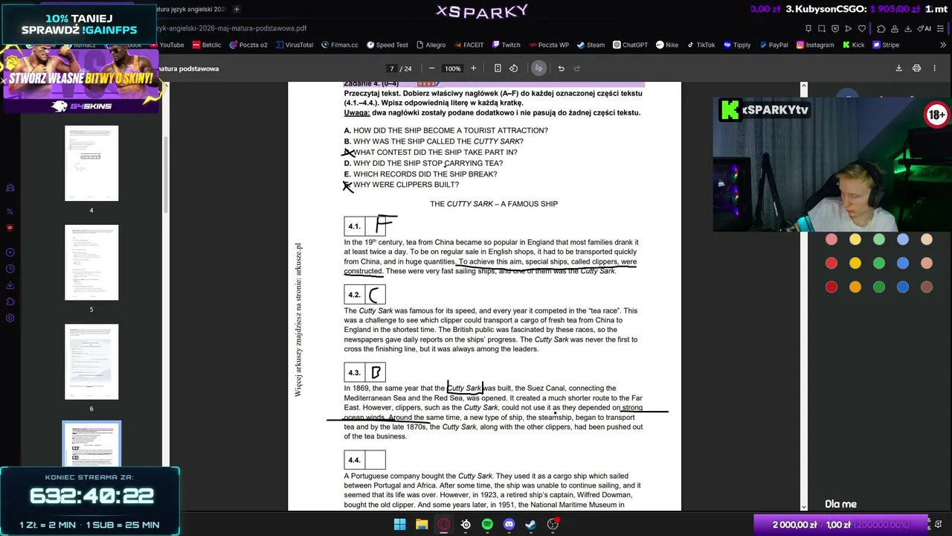Click the save-page icon in address bar
952x536 pixels.
coord(808,28)
